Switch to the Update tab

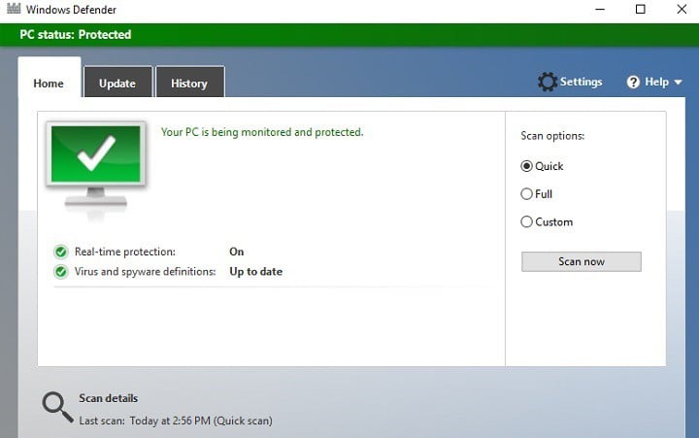point(117,84)
